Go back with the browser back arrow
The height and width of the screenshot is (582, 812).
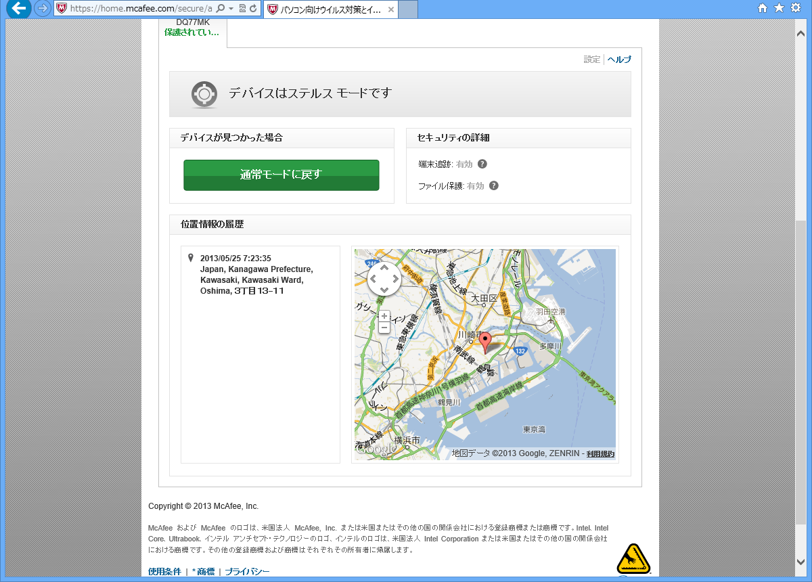point(18,8)
